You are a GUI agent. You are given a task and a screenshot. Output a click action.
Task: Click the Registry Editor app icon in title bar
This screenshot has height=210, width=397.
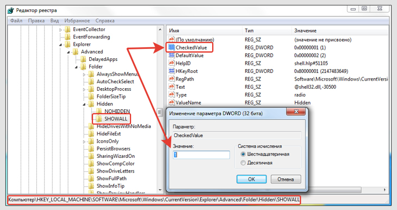pos(11,10)
